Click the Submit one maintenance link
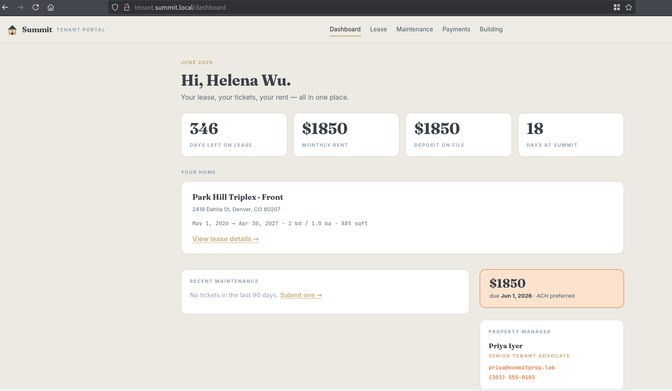 (301, 295)
